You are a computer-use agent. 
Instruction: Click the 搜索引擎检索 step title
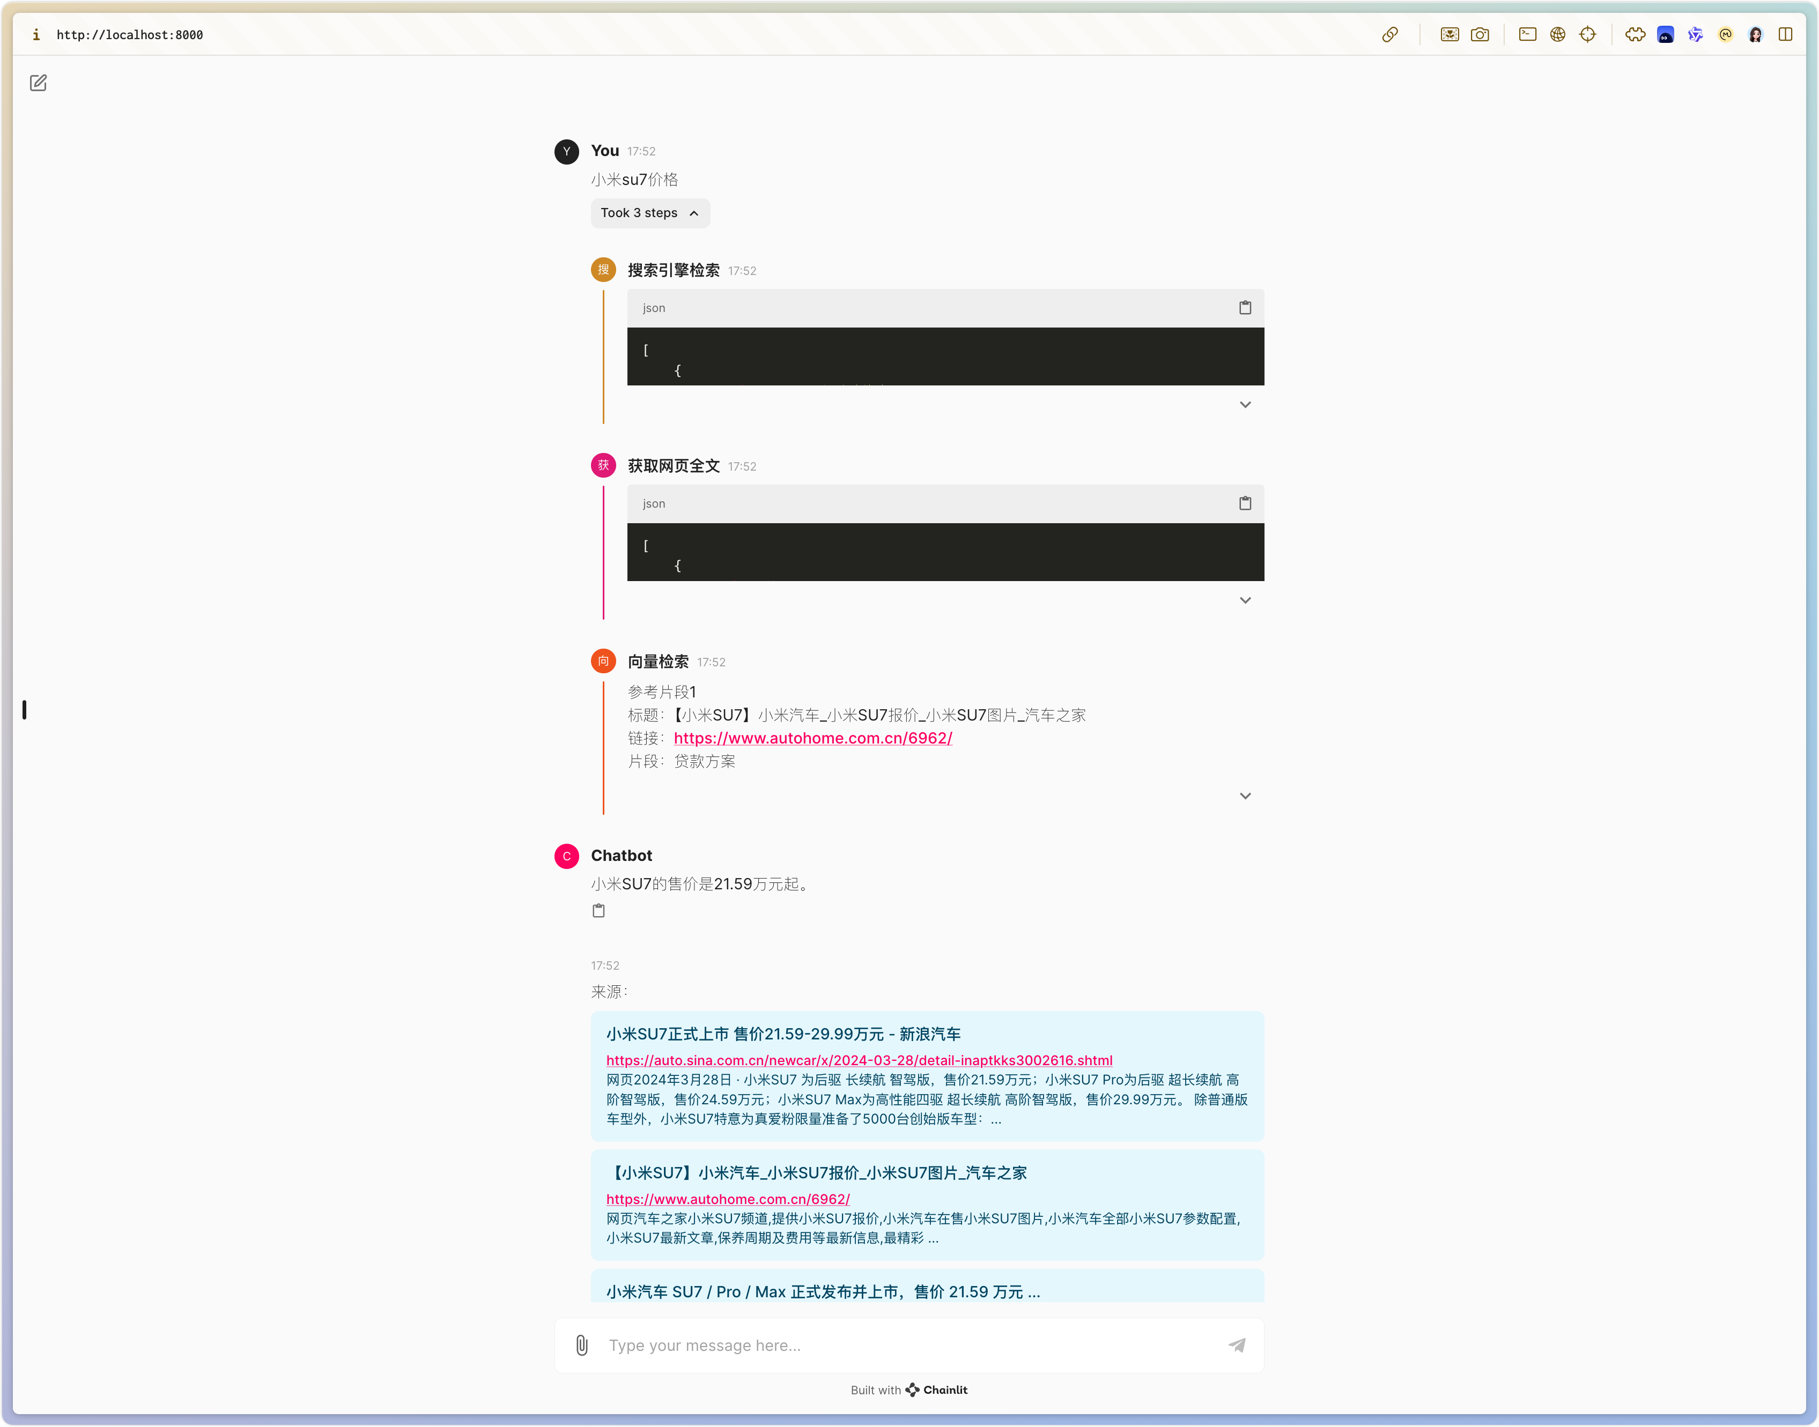(674, 270)
